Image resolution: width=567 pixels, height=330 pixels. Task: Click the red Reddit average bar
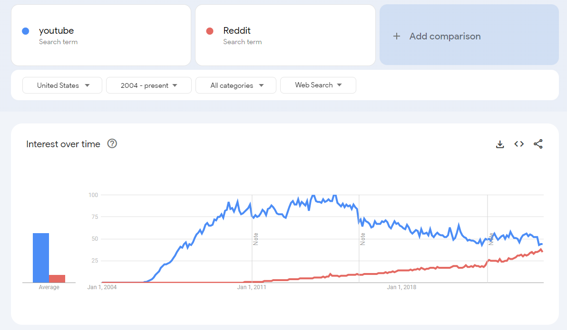(57, 279)
